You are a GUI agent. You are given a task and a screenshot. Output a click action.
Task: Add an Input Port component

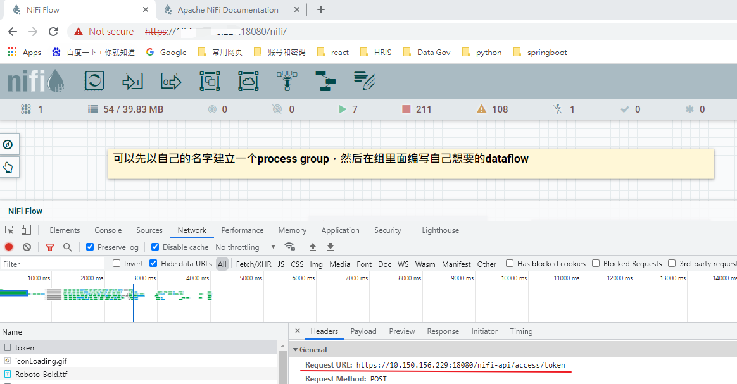(x=132, y=81)
